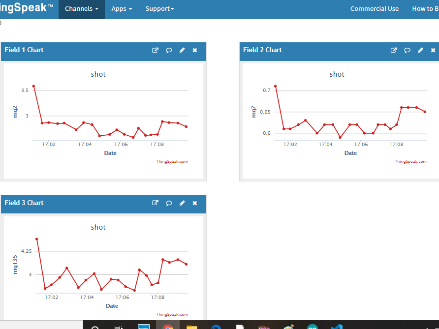Edit Field 1 Chart with pencil icon
This screenshot has width=439, height=329.
(182, 50)
